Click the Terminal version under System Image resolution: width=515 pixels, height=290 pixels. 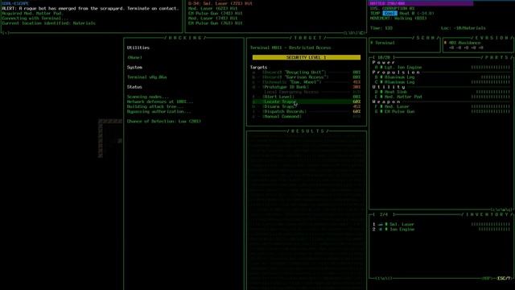(146, 77)
